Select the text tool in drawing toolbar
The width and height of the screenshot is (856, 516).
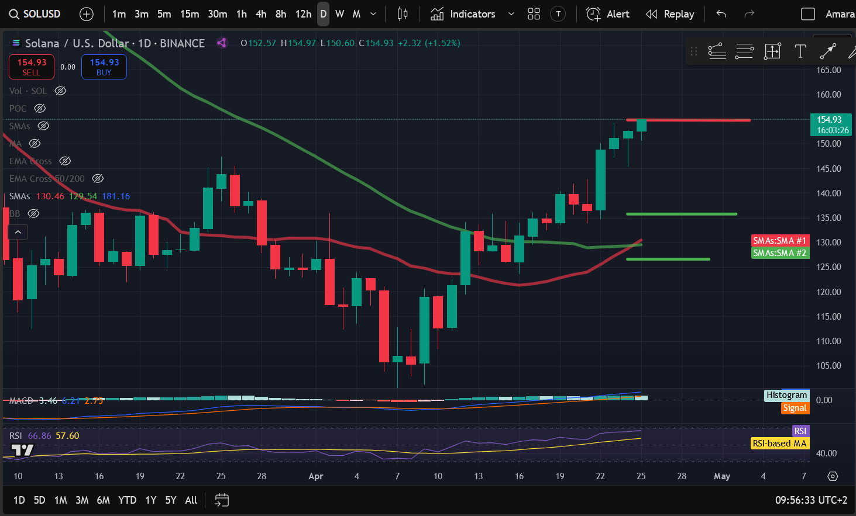[x=800, y=51]
